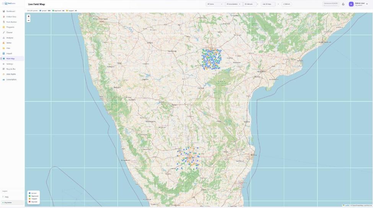Open Settings in the sidebar
Viewport: 373px width, 208px height.
click(12, 64)
